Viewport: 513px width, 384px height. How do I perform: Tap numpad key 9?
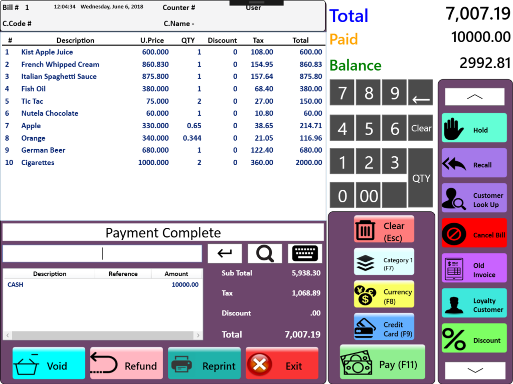point(394,93)
